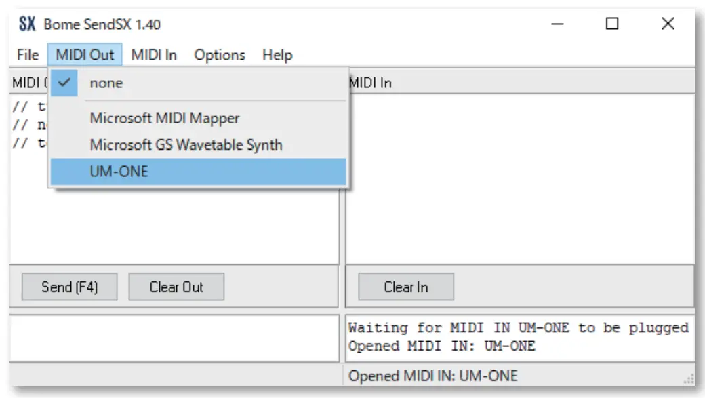705x398 pixels.
Task: Open the File menu
Action: point(26,55)
